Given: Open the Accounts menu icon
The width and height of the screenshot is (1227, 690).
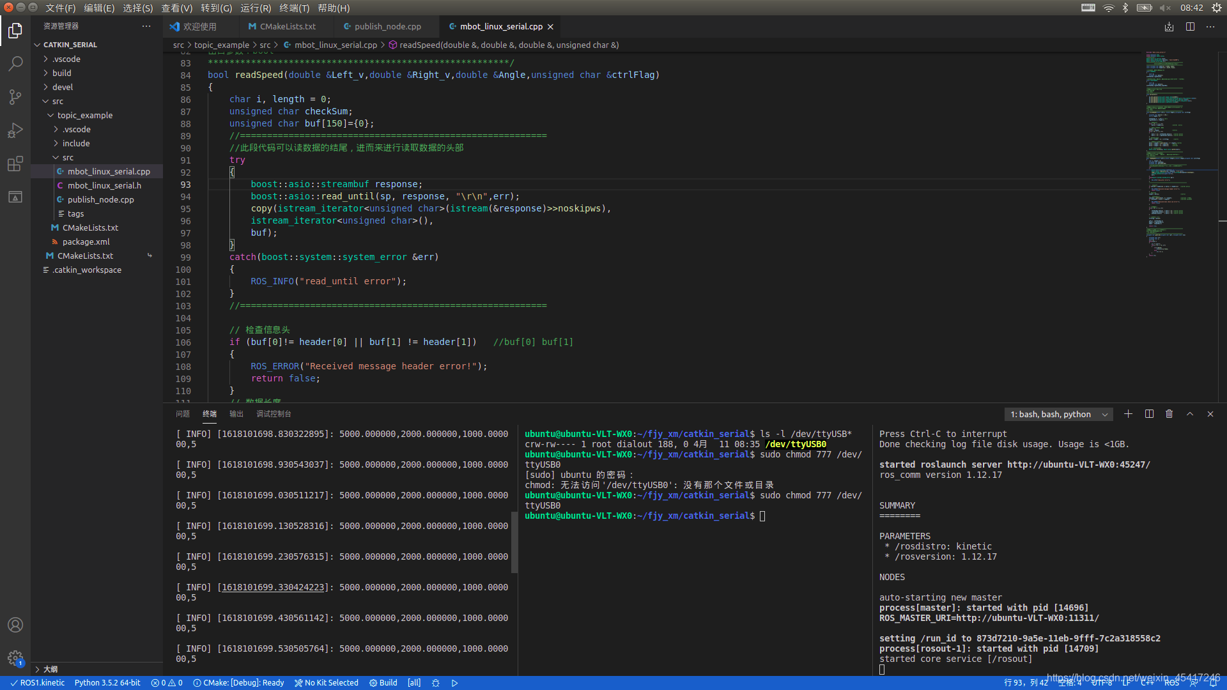Looking at the screenshot, I should [x=15, y=625].
